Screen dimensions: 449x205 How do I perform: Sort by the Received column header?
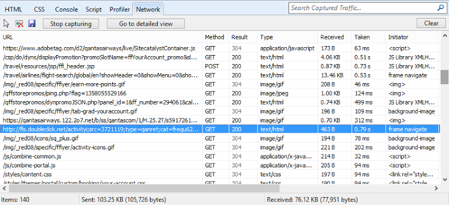[334, 37]
